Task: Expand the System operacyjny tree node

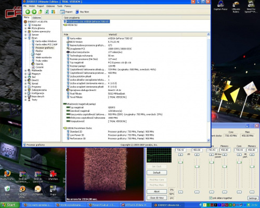Action: 25,32
